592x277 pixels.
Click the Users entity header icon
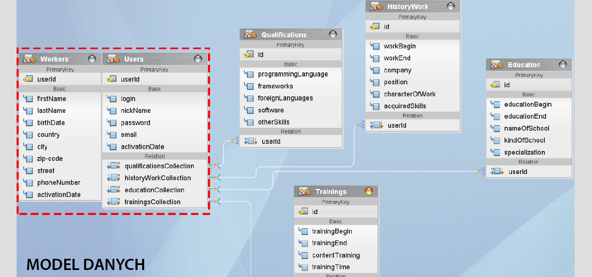[x=113, y=59]
